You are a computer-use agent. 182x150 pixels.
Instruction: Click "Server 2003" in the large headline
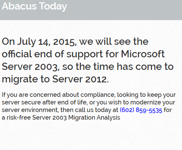click(30, 67)
